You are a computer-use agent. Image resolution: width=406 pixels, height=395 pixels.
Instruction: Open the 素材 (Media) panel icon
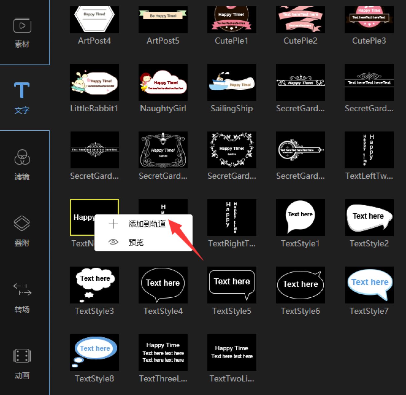click(22, 26)
